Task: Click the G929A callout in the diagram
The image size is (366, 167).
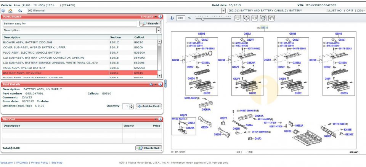Action: [x=249, y=125]
